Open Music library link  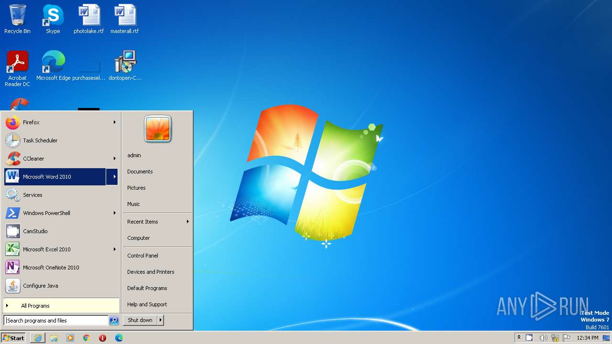pyautogui.click(x=158, y=204)
